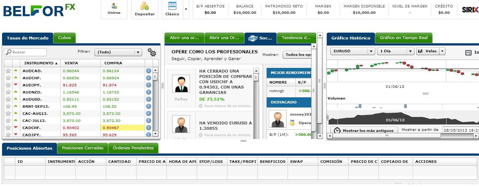Open the layout dropdown arrow beside Clásico

coord(186,9)
